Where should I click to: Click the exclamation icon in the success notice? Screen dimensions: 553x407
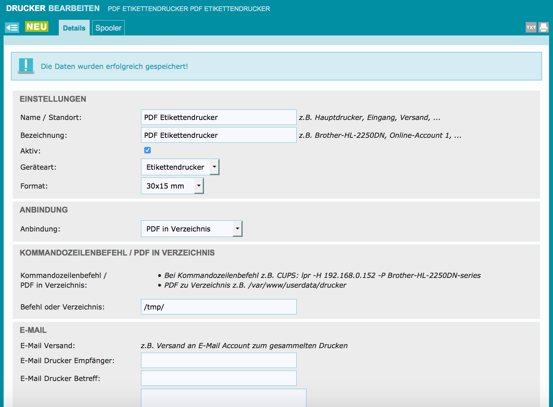point(26,66)
